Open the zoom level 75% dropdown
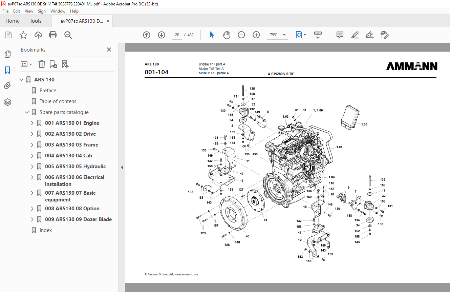 [x=284, y=35]
